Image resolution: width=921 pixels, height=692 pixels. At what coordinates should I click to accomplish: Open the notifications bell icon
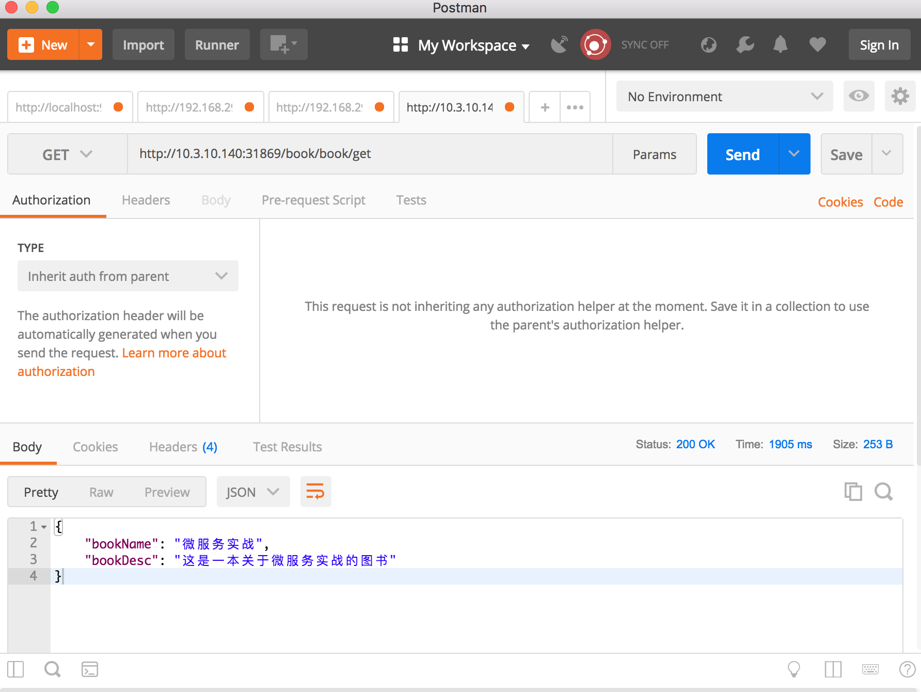pyautogui.click(x=781, y=44)
